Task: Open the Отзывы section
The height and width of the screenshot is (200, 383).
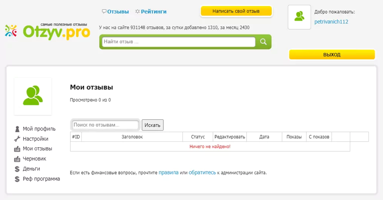Action: coord(118,11)
